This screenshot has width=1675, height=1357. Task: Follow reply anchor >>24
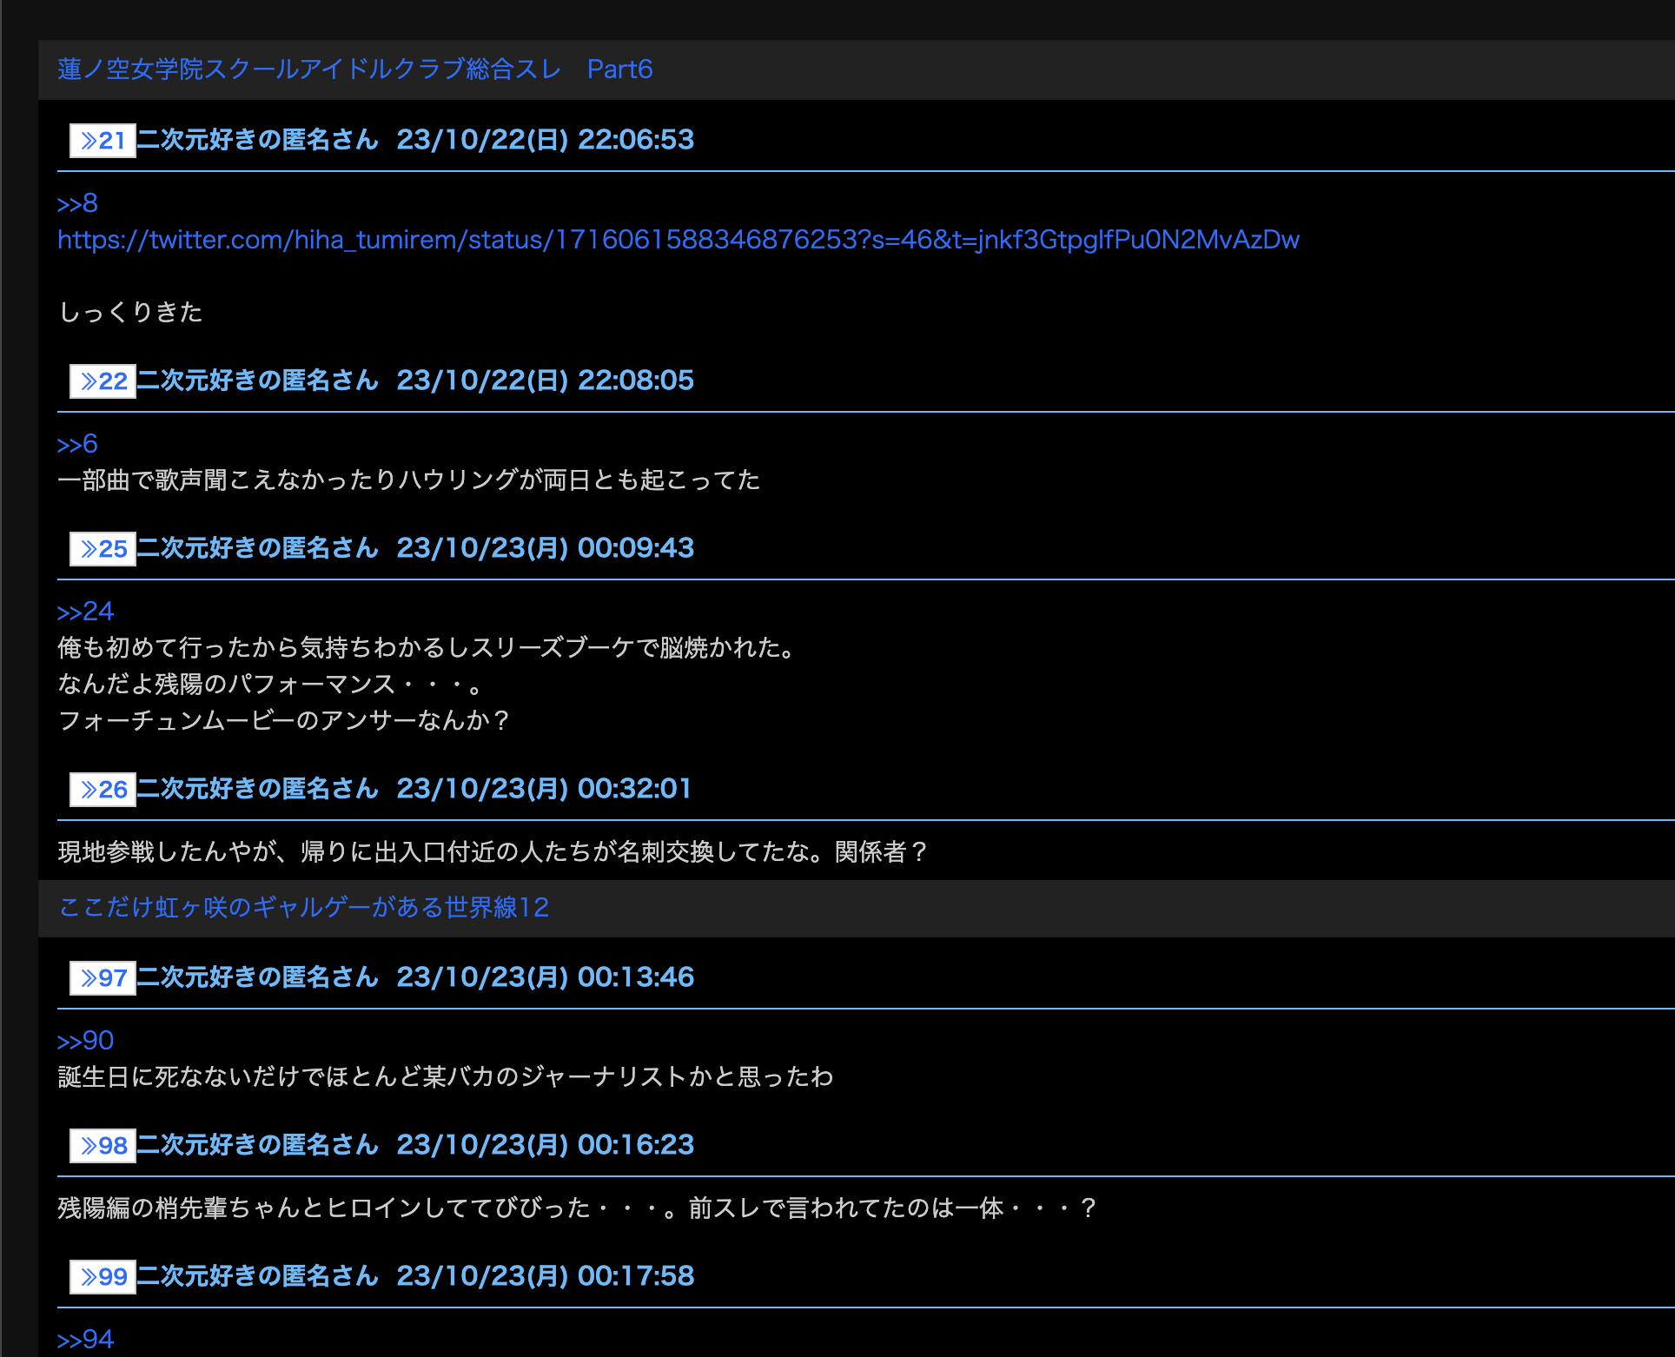85,612
